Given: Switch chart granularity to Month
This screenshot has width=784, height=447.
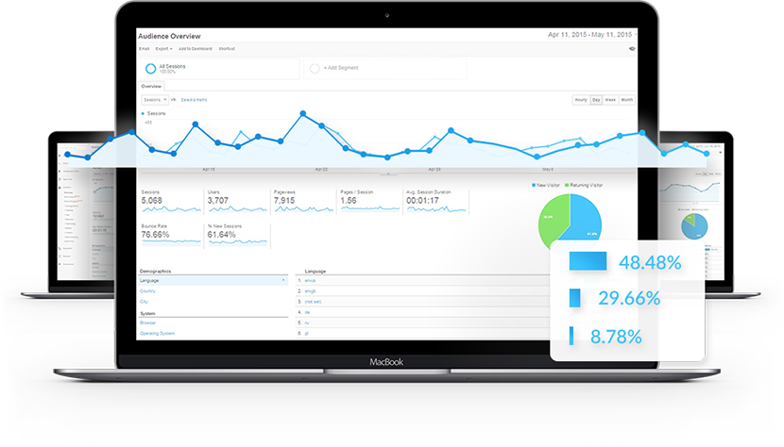Looking at the screenshot, I should [x=627, y=99].
